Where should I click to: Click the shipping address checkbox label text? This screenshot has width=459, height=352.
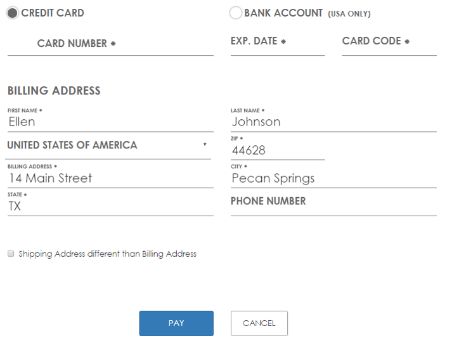(108, 254)
